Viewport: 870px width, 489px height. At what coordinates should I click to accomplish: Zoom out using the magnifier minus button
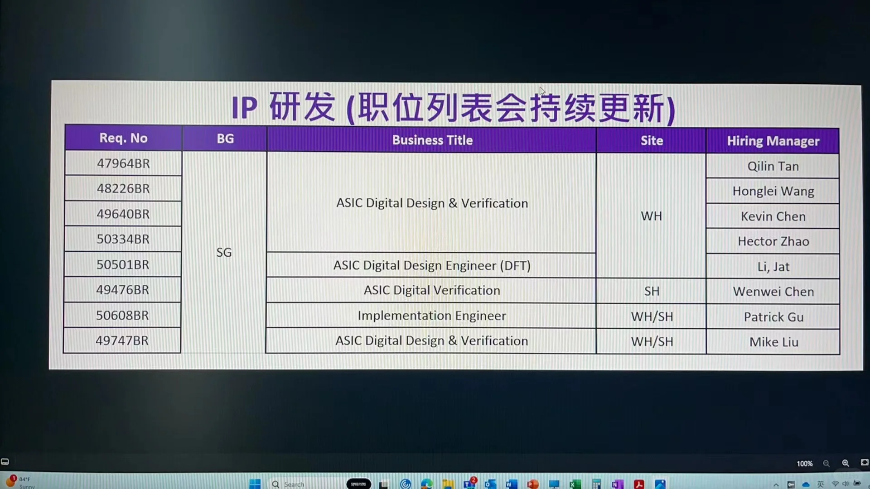pyautogui.click(x=826, y=464)
